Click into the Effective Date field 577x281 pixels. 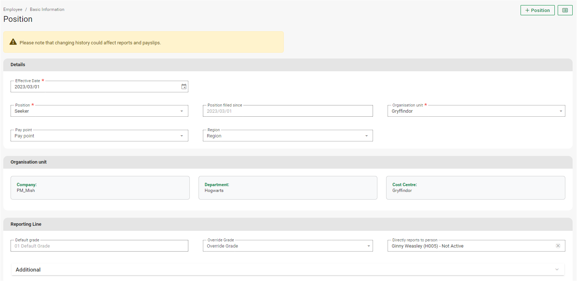tap(95, 87)
